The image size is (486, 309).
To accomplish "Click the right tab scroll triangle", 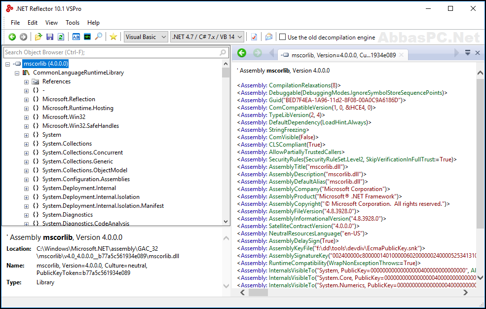I will click(456, 53).
